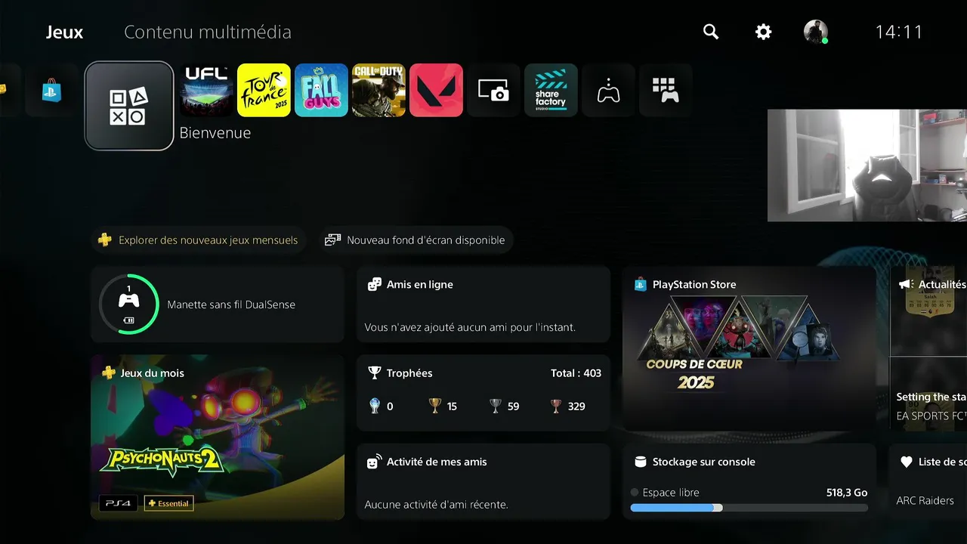Image resolution: width=967 pixels, height=544 pixels.
Task: Click the Vous n'avez ajouté aucun ami text
Action: pos(470,327)
